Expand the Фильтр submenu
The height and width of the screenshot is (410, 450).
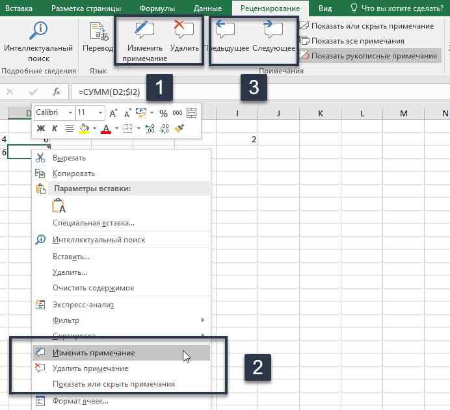122,320
